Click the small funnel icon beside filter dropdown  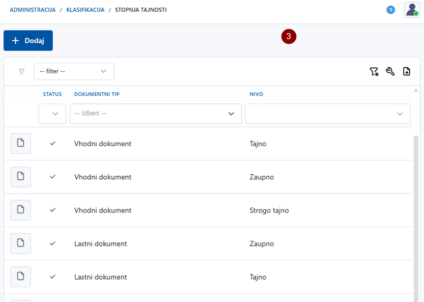coord(21,72)
